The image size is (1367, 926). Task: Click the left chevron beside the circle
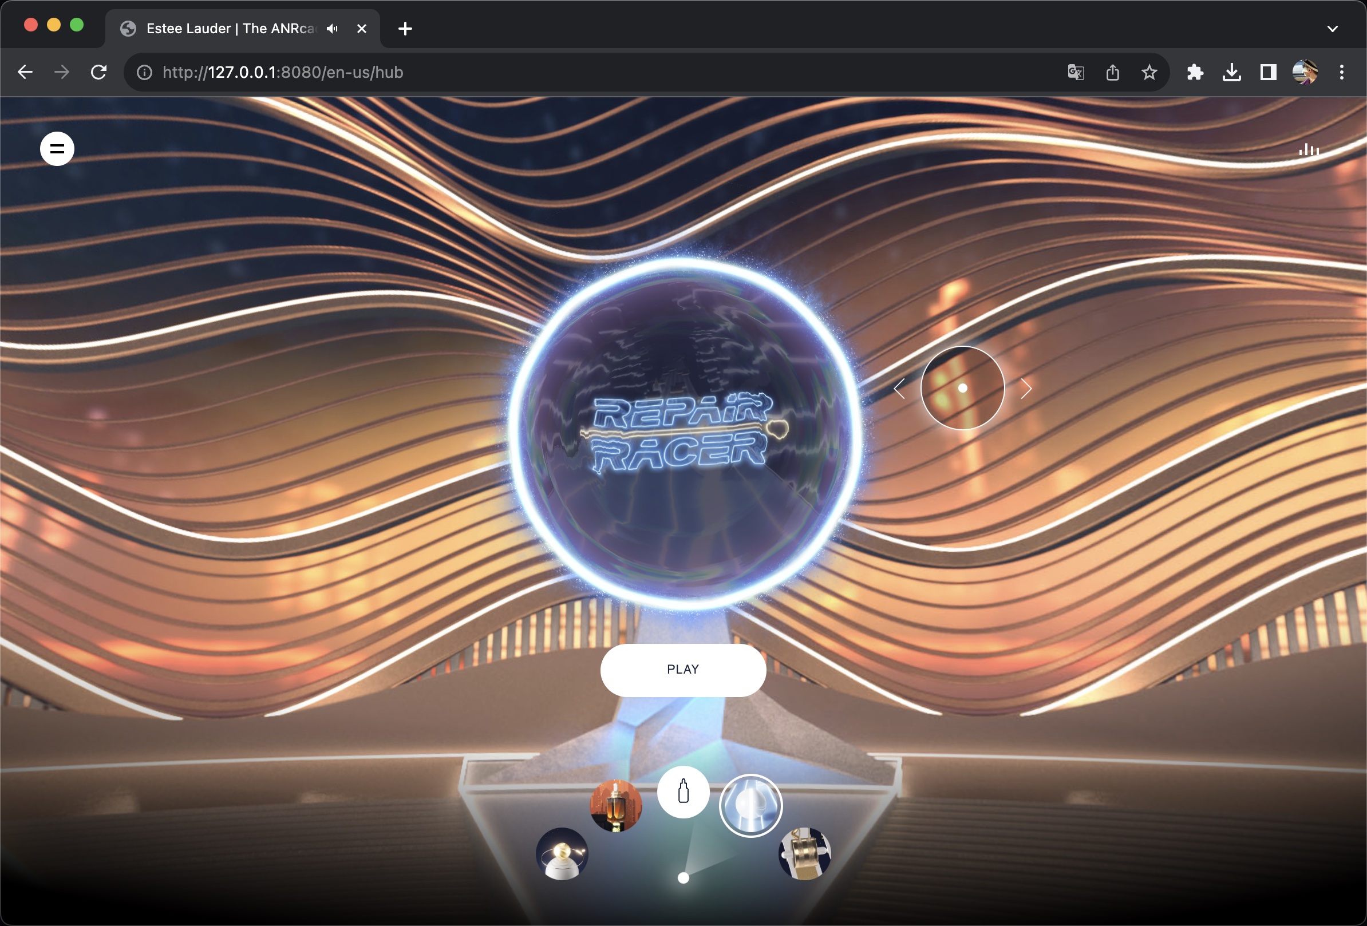click(x=899, y=389)
